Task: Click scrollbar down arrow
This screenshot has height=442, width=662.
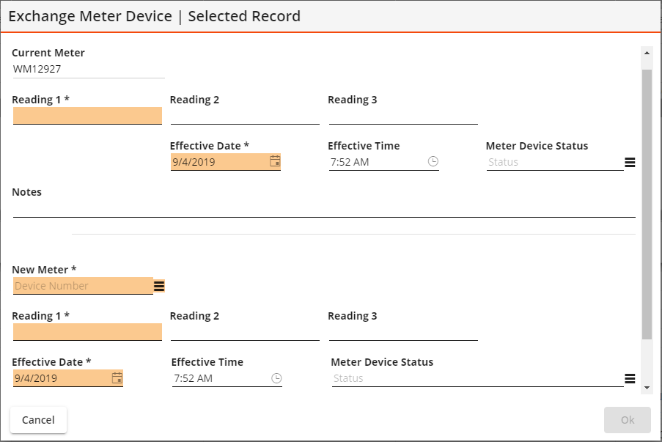Action: point(647,388)
